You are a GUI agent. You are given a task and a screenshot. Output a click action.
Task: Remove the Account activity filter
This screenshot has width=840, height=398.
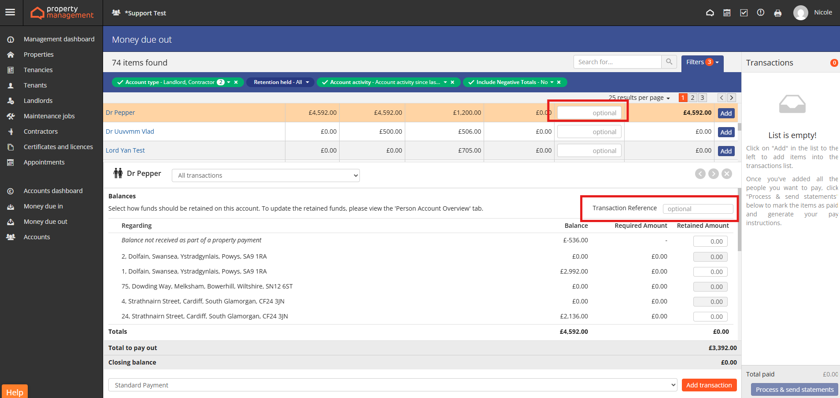click(x=452, y=82)
